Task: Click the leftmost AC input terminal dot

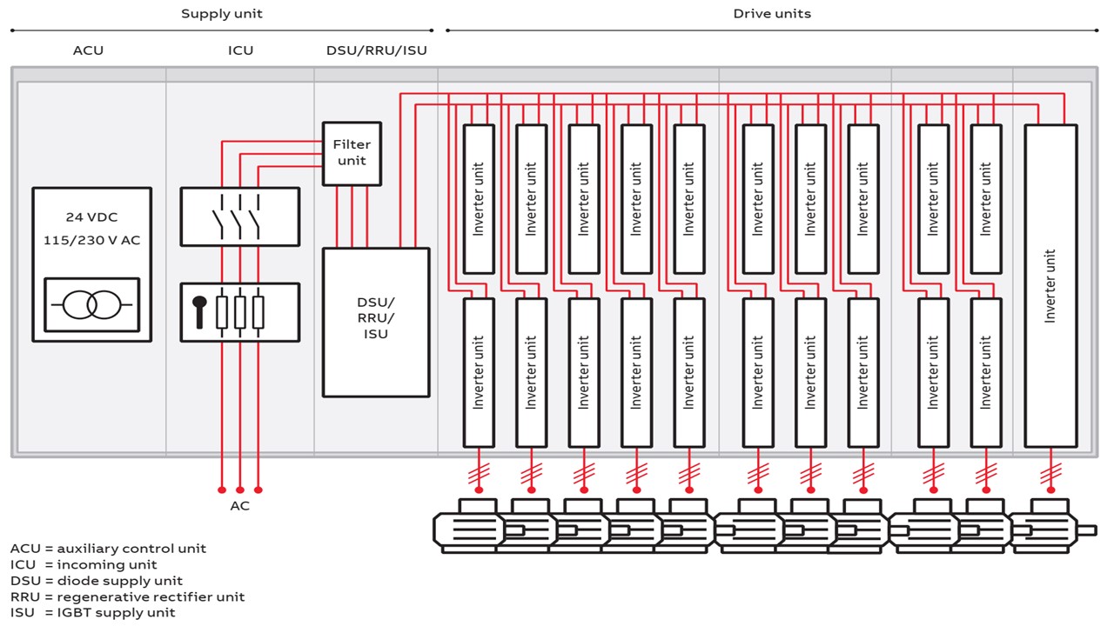Action: (x=222, y=489)
